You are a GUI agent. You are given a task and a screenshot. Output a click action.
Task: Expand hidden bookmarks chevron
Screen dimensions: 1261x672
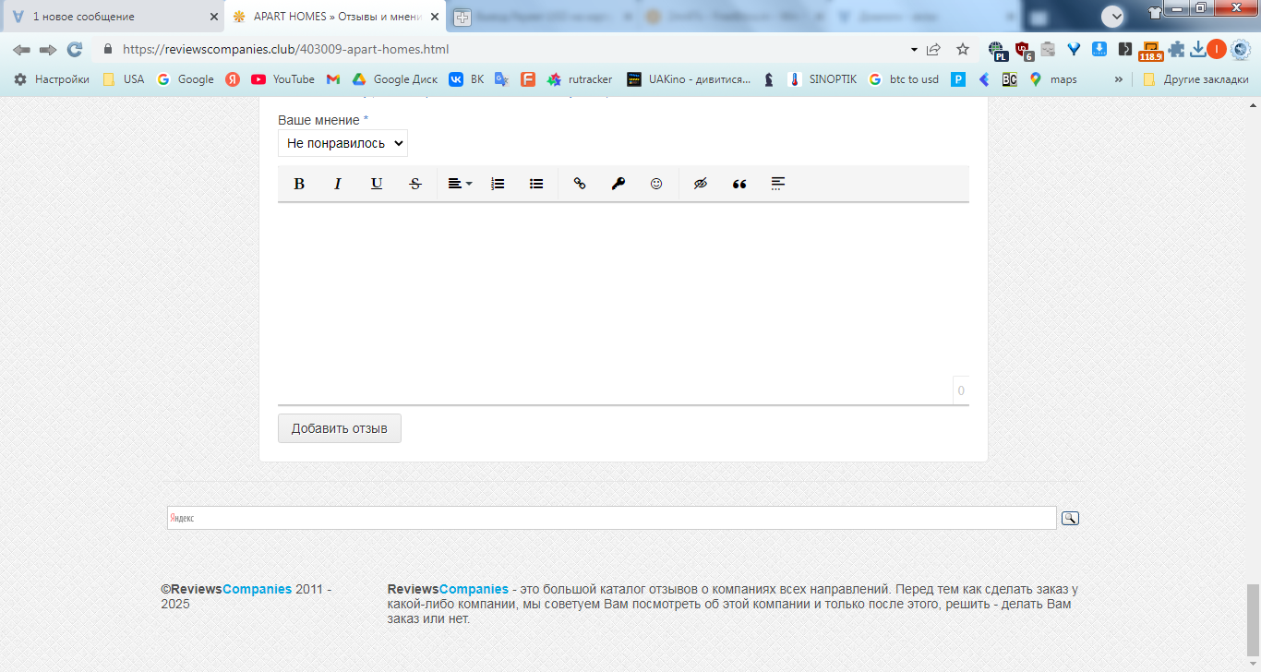pos(1119,79)
